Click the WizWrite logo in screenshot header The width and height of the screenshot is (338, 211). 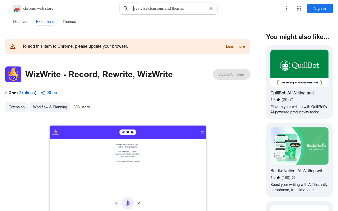pyautogui.click(x=55, y=132)
